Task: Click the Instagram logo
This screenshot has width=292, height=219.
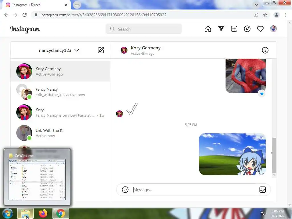Action: [x=25, y=29]
